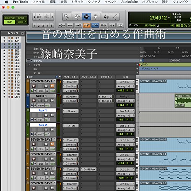Open the クリップ menu
Screen dimensions: 191x191
pos(94,2)
